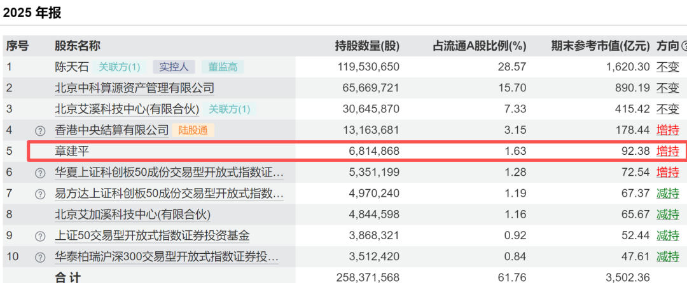The image size is (687, 283).
Task: Select holding value 4,844,598
Action: pyautogui.click(x=375, y=215)
